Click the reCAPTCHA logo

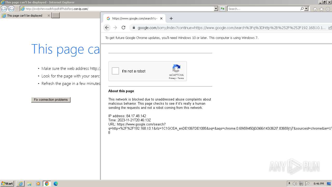tap(176, 69)
